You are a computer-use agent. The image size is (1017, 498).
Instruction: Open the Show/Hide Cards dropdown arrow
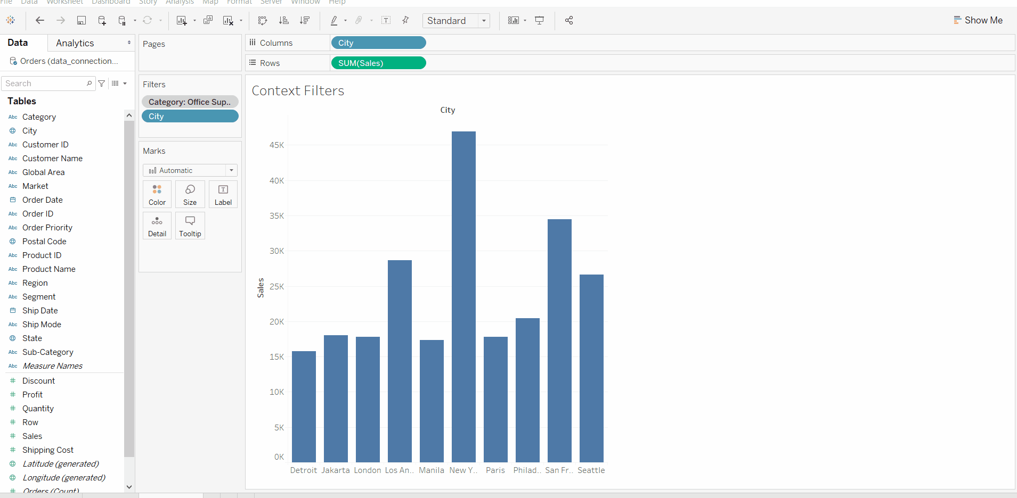tap(524, 20)
